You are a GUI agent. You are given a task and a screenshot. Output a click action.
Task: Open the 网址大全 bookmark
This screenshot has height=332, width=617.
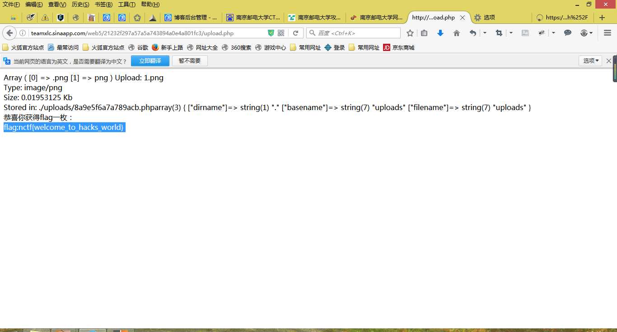(x=202, y=47)
